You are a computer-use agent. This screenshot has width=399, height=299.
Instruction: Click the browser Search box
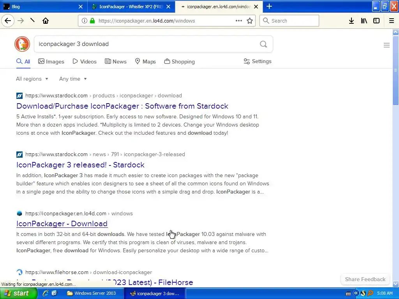tap(289, 21)
